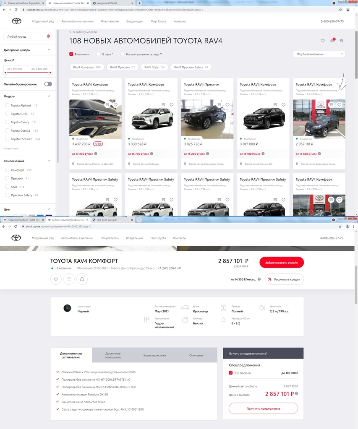The width and height of the screenshot is (358, 429).
Task: Click Забронировать онлайн button
Action: tap(282, 263)
